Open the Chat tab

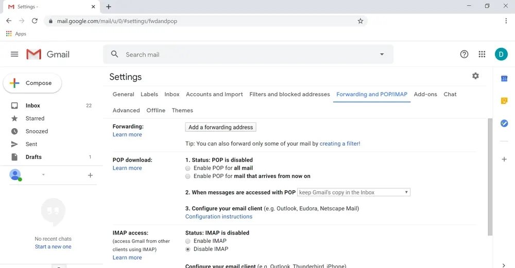coord(450,95)
